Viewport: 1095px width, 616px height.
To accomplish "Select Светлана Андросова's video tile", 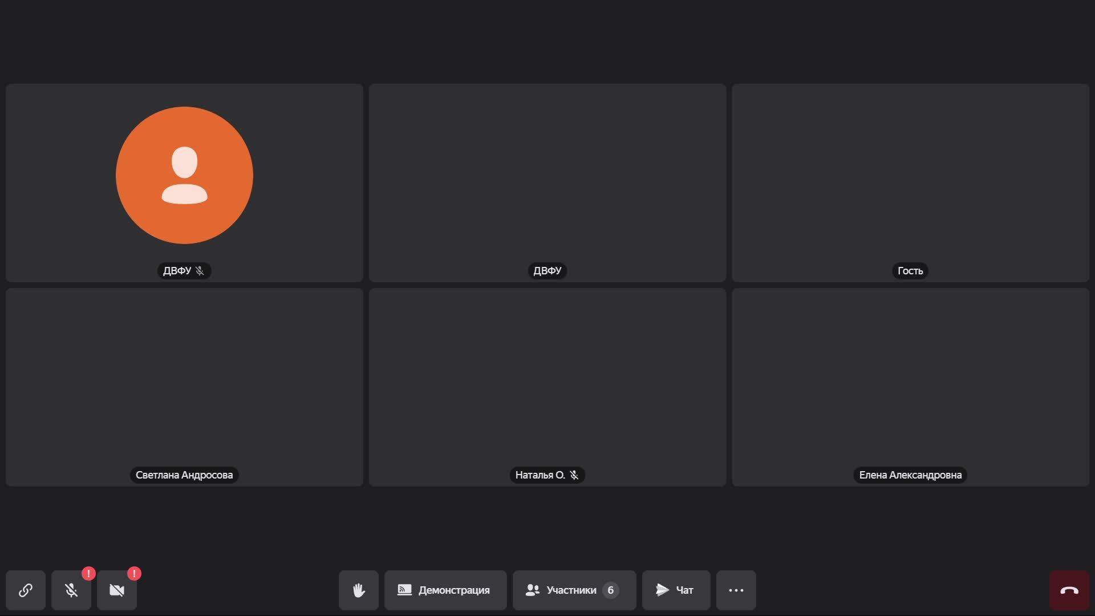I will tap(184, 387).
